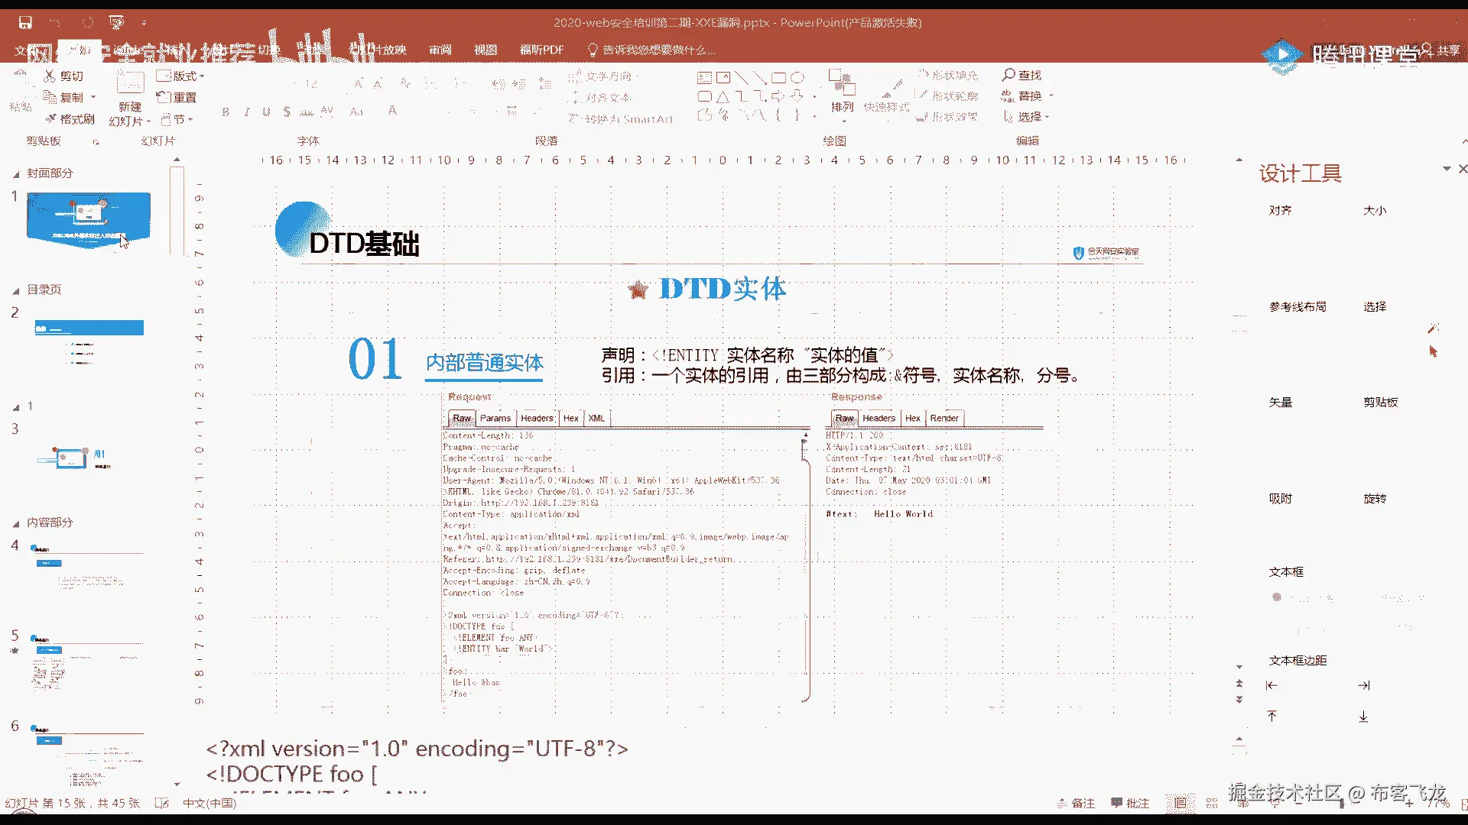Image resolution: width=1468 pixels, height=825 pixels.
Task: Select the oval shape in shapes gallery
Action: (797, 77)
